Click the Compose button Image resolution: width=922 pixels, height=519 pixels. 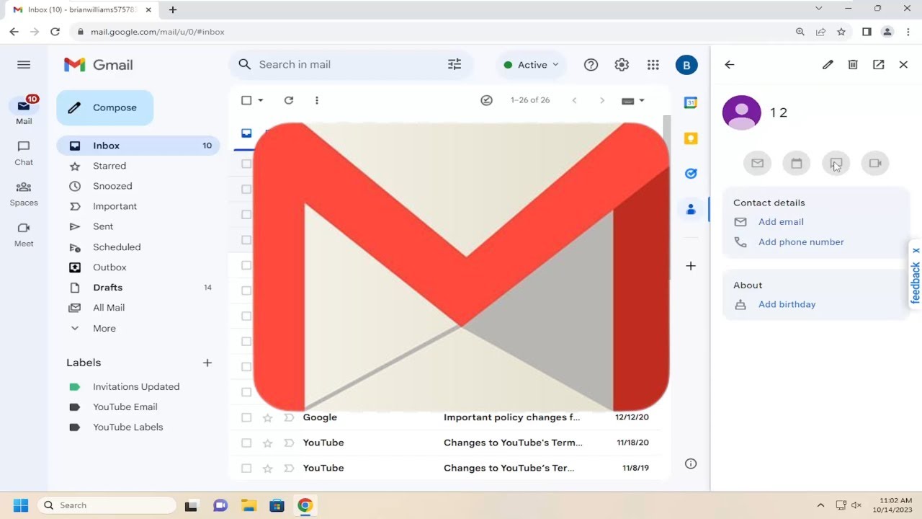pyautogui.click(x=105, y=108)
